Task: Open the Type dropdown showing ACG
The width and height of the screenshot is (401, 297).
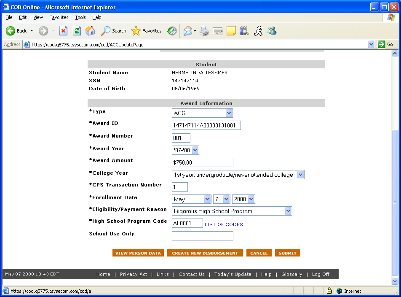Action: click(x=202, y=113)
